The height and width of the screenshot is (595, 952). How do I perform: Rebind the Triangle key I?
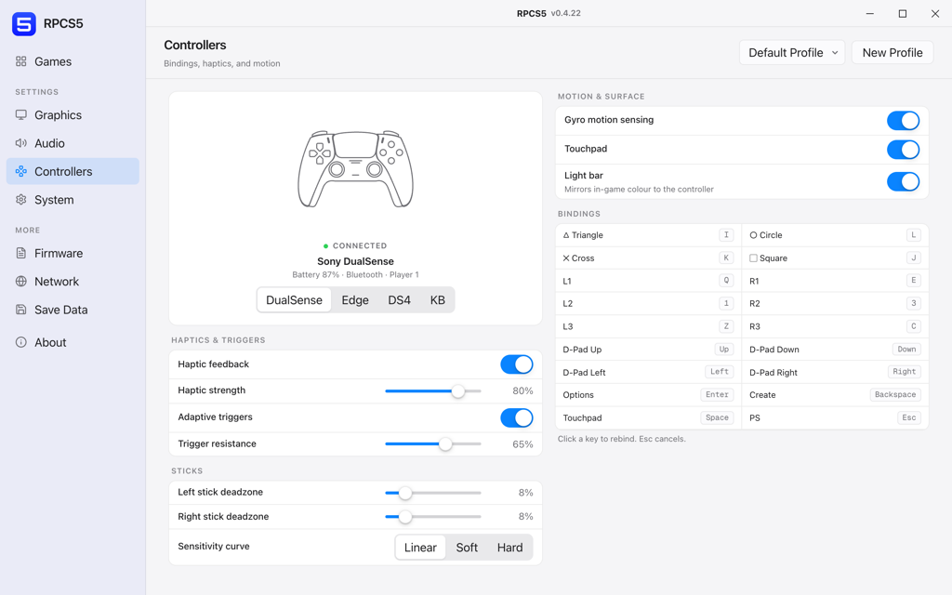coord(726,235)
